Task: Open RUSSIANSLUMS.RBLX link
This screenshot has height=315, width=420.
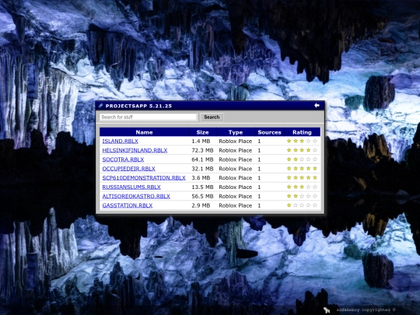Action: (131, 187)
